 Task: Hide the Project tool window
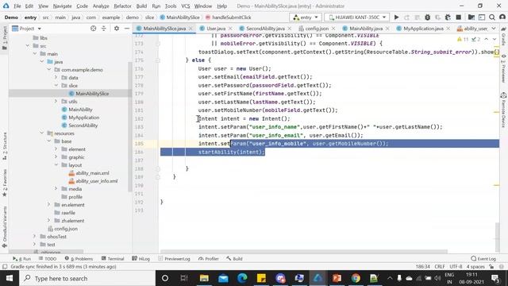[127, 29]
